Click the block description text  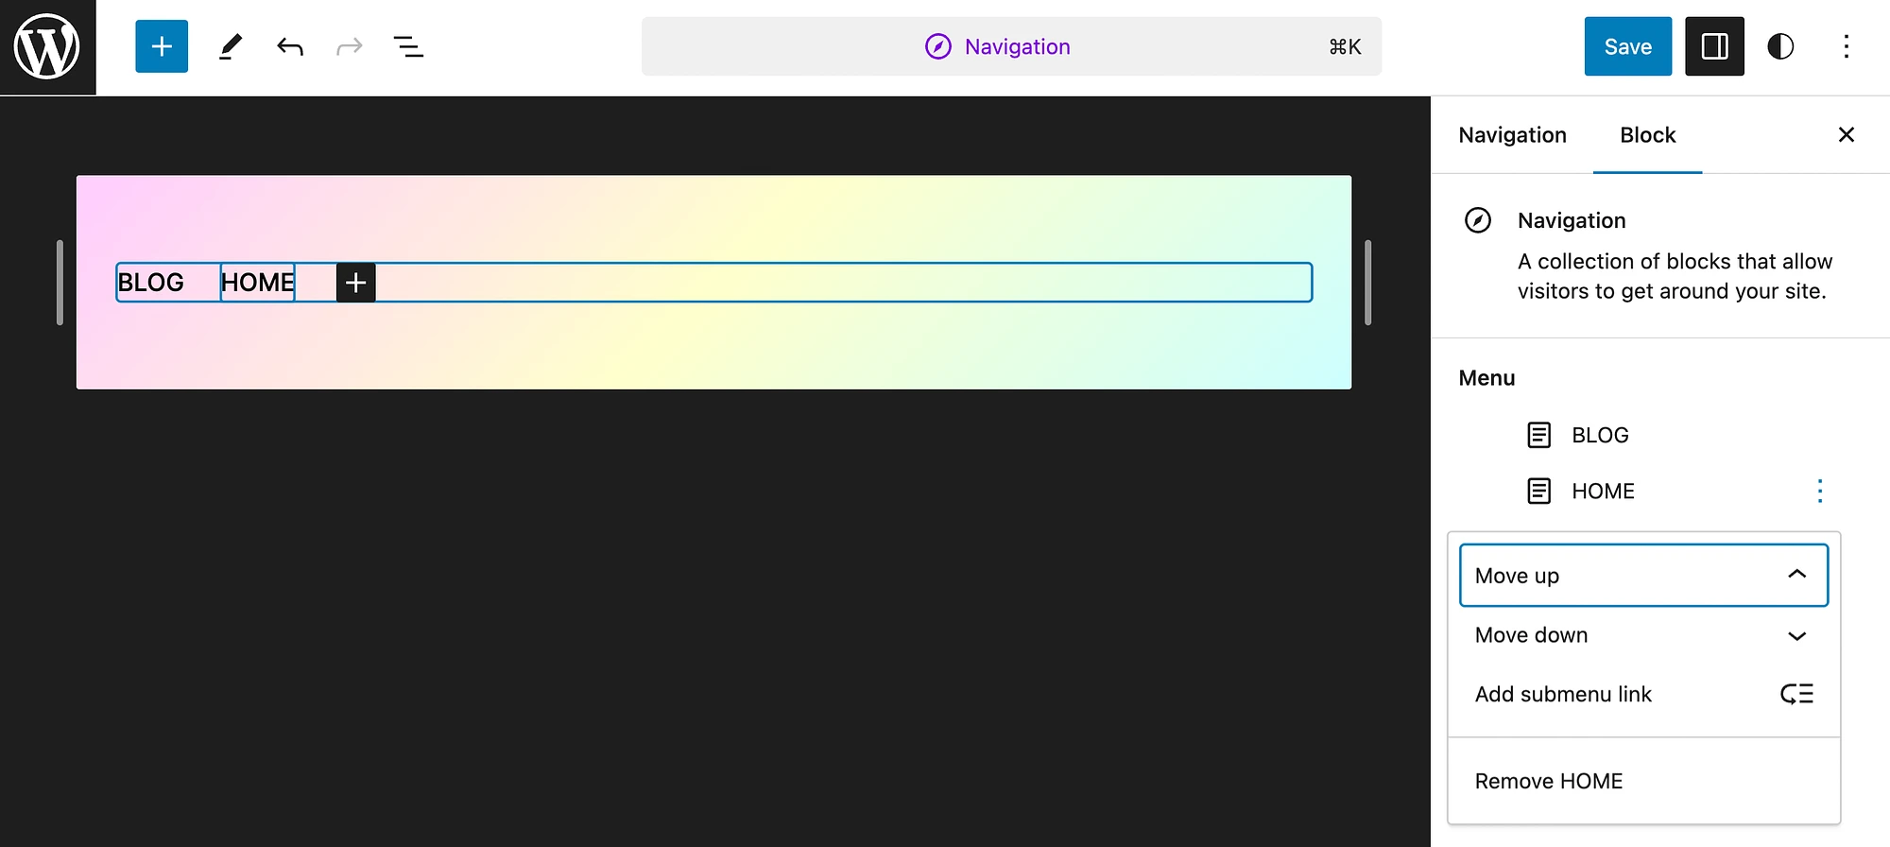pos(1675,276)
